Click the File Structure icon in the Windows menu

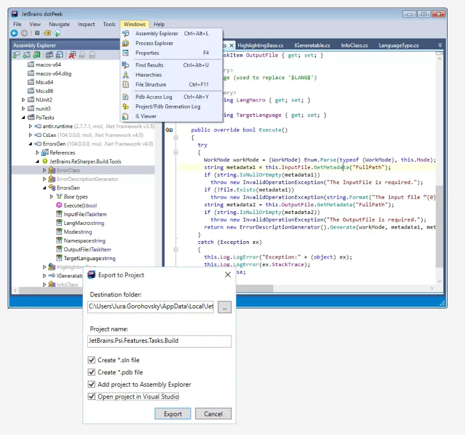pyautogui.click(x=125, y=85)
